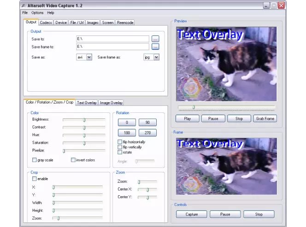The width and height of the screenshot is (306, 227).
Task: Tick the invert colors checkbox
Action: (73, 160)
